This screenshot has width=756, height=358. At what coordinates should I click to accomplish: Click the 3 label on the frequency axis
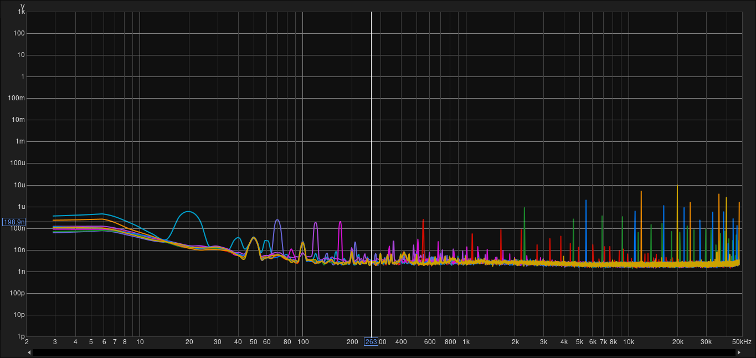coord(55,342)
